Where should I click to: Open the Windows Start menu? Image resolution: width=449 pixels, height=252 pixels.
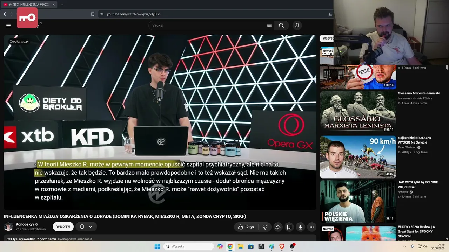coord(157,246)
